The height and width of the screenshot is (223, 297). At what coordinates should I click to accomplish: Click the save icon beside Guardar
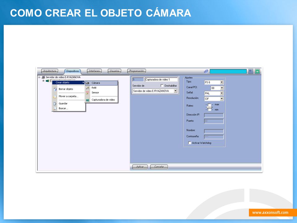tap(55, 104)
